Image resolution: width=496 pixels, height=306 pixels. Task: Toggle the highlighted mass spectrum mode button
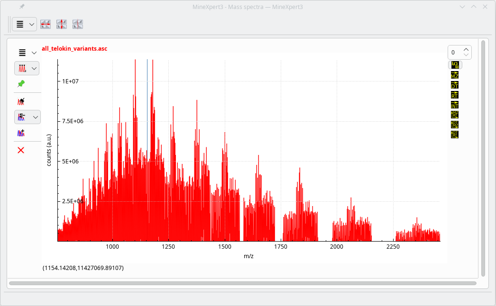tap(455, 65)
